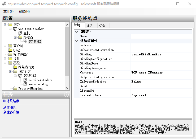Click the tree scrollbar up arrow
This screenshot has height=139, width=196.
67,25
